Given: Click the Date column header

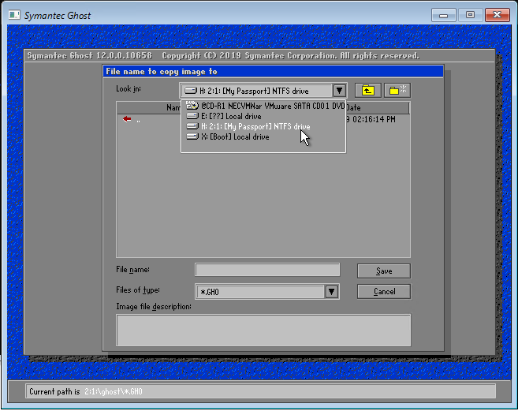Looking at the screenshot, I should coord(377,108).
